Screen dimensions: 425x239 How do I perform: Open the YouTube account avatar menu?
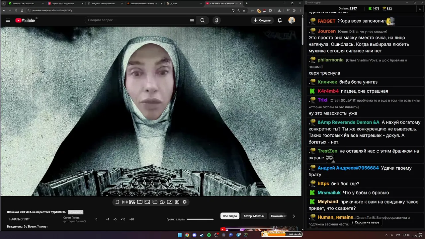click(292, 20)
